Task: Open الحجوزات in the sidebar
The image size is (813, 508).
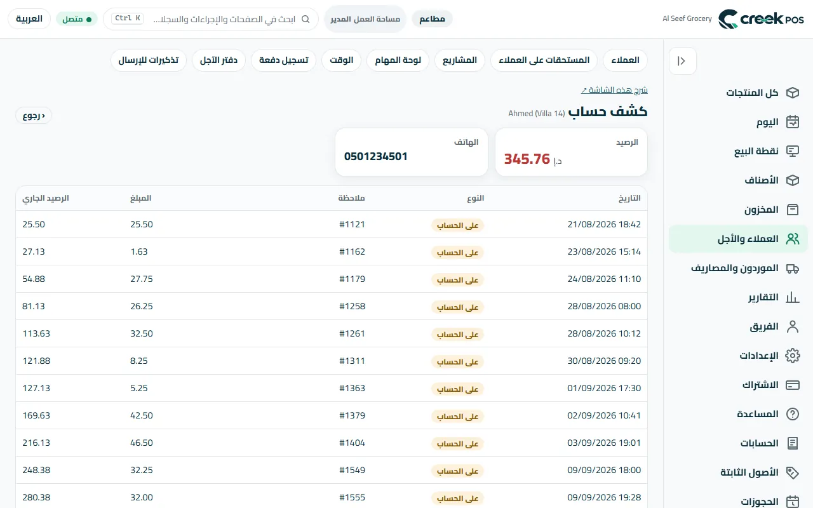Action: click(x=739, y=502)
